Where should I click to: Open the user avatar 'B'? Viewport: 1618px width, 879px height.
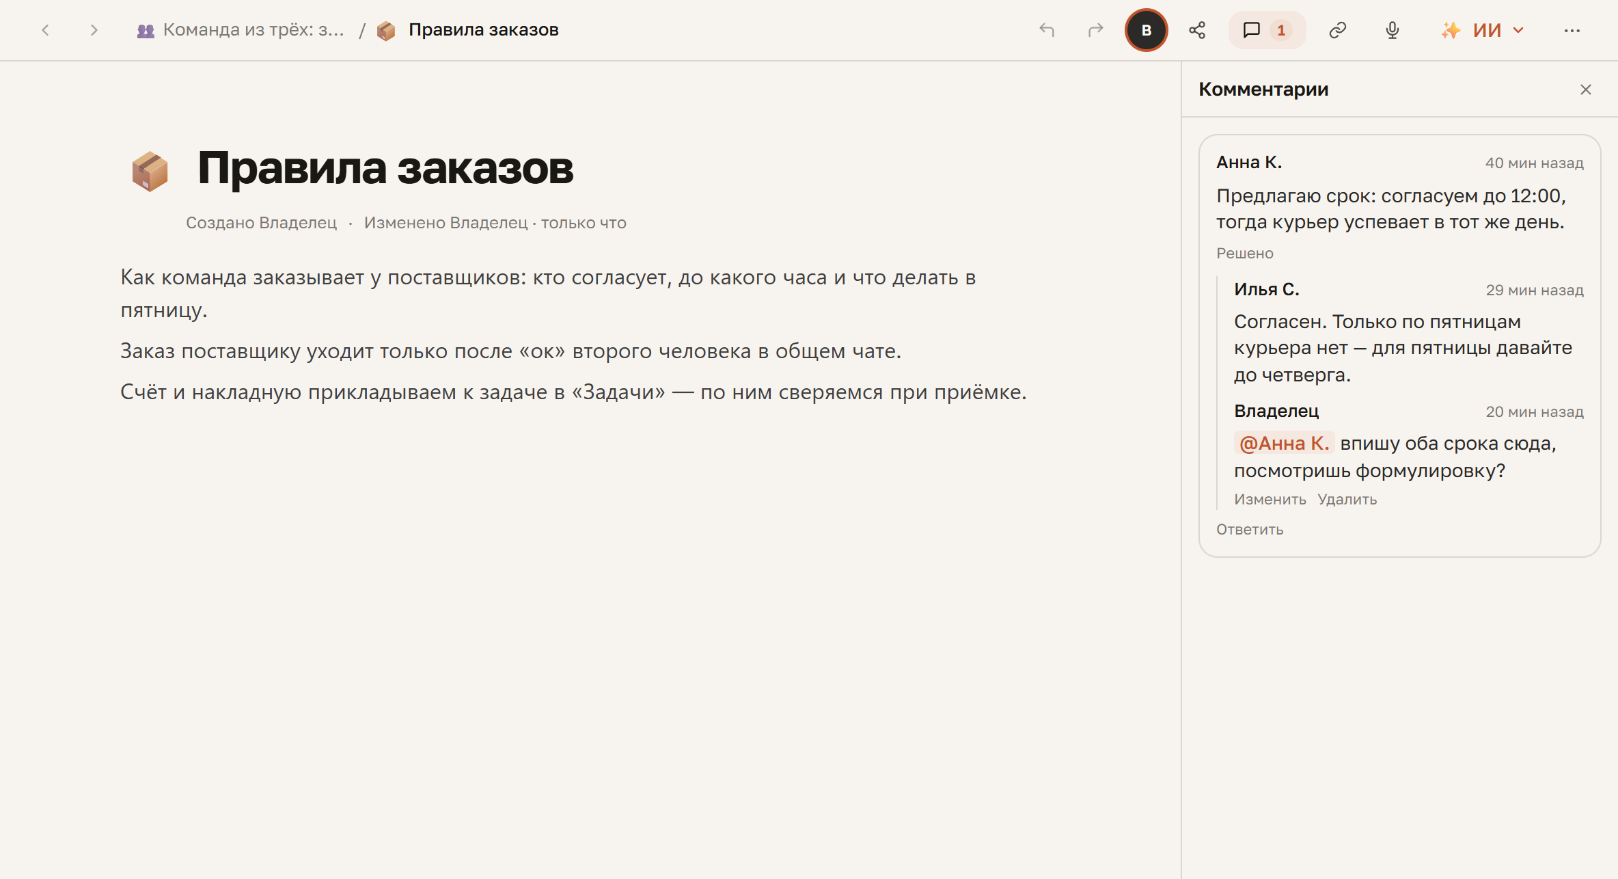[x=1147, y=30]
